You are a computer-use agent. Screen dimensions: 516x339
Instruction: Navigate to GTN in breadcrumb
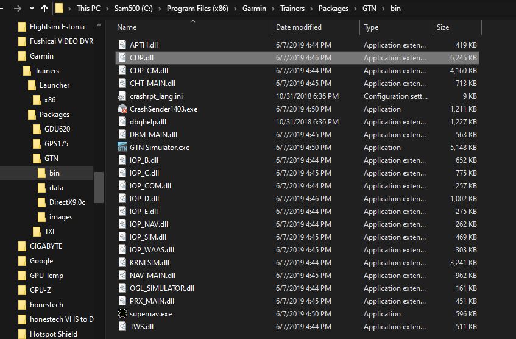(369, 9)
